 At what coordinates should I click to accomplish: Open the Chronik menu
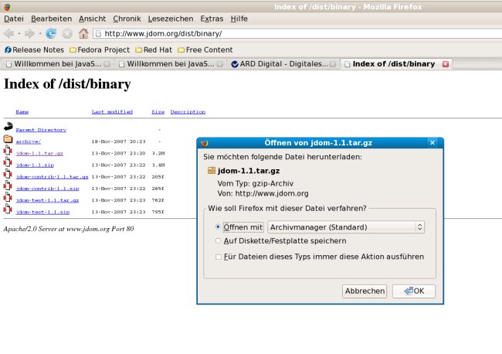pos(127,18)
